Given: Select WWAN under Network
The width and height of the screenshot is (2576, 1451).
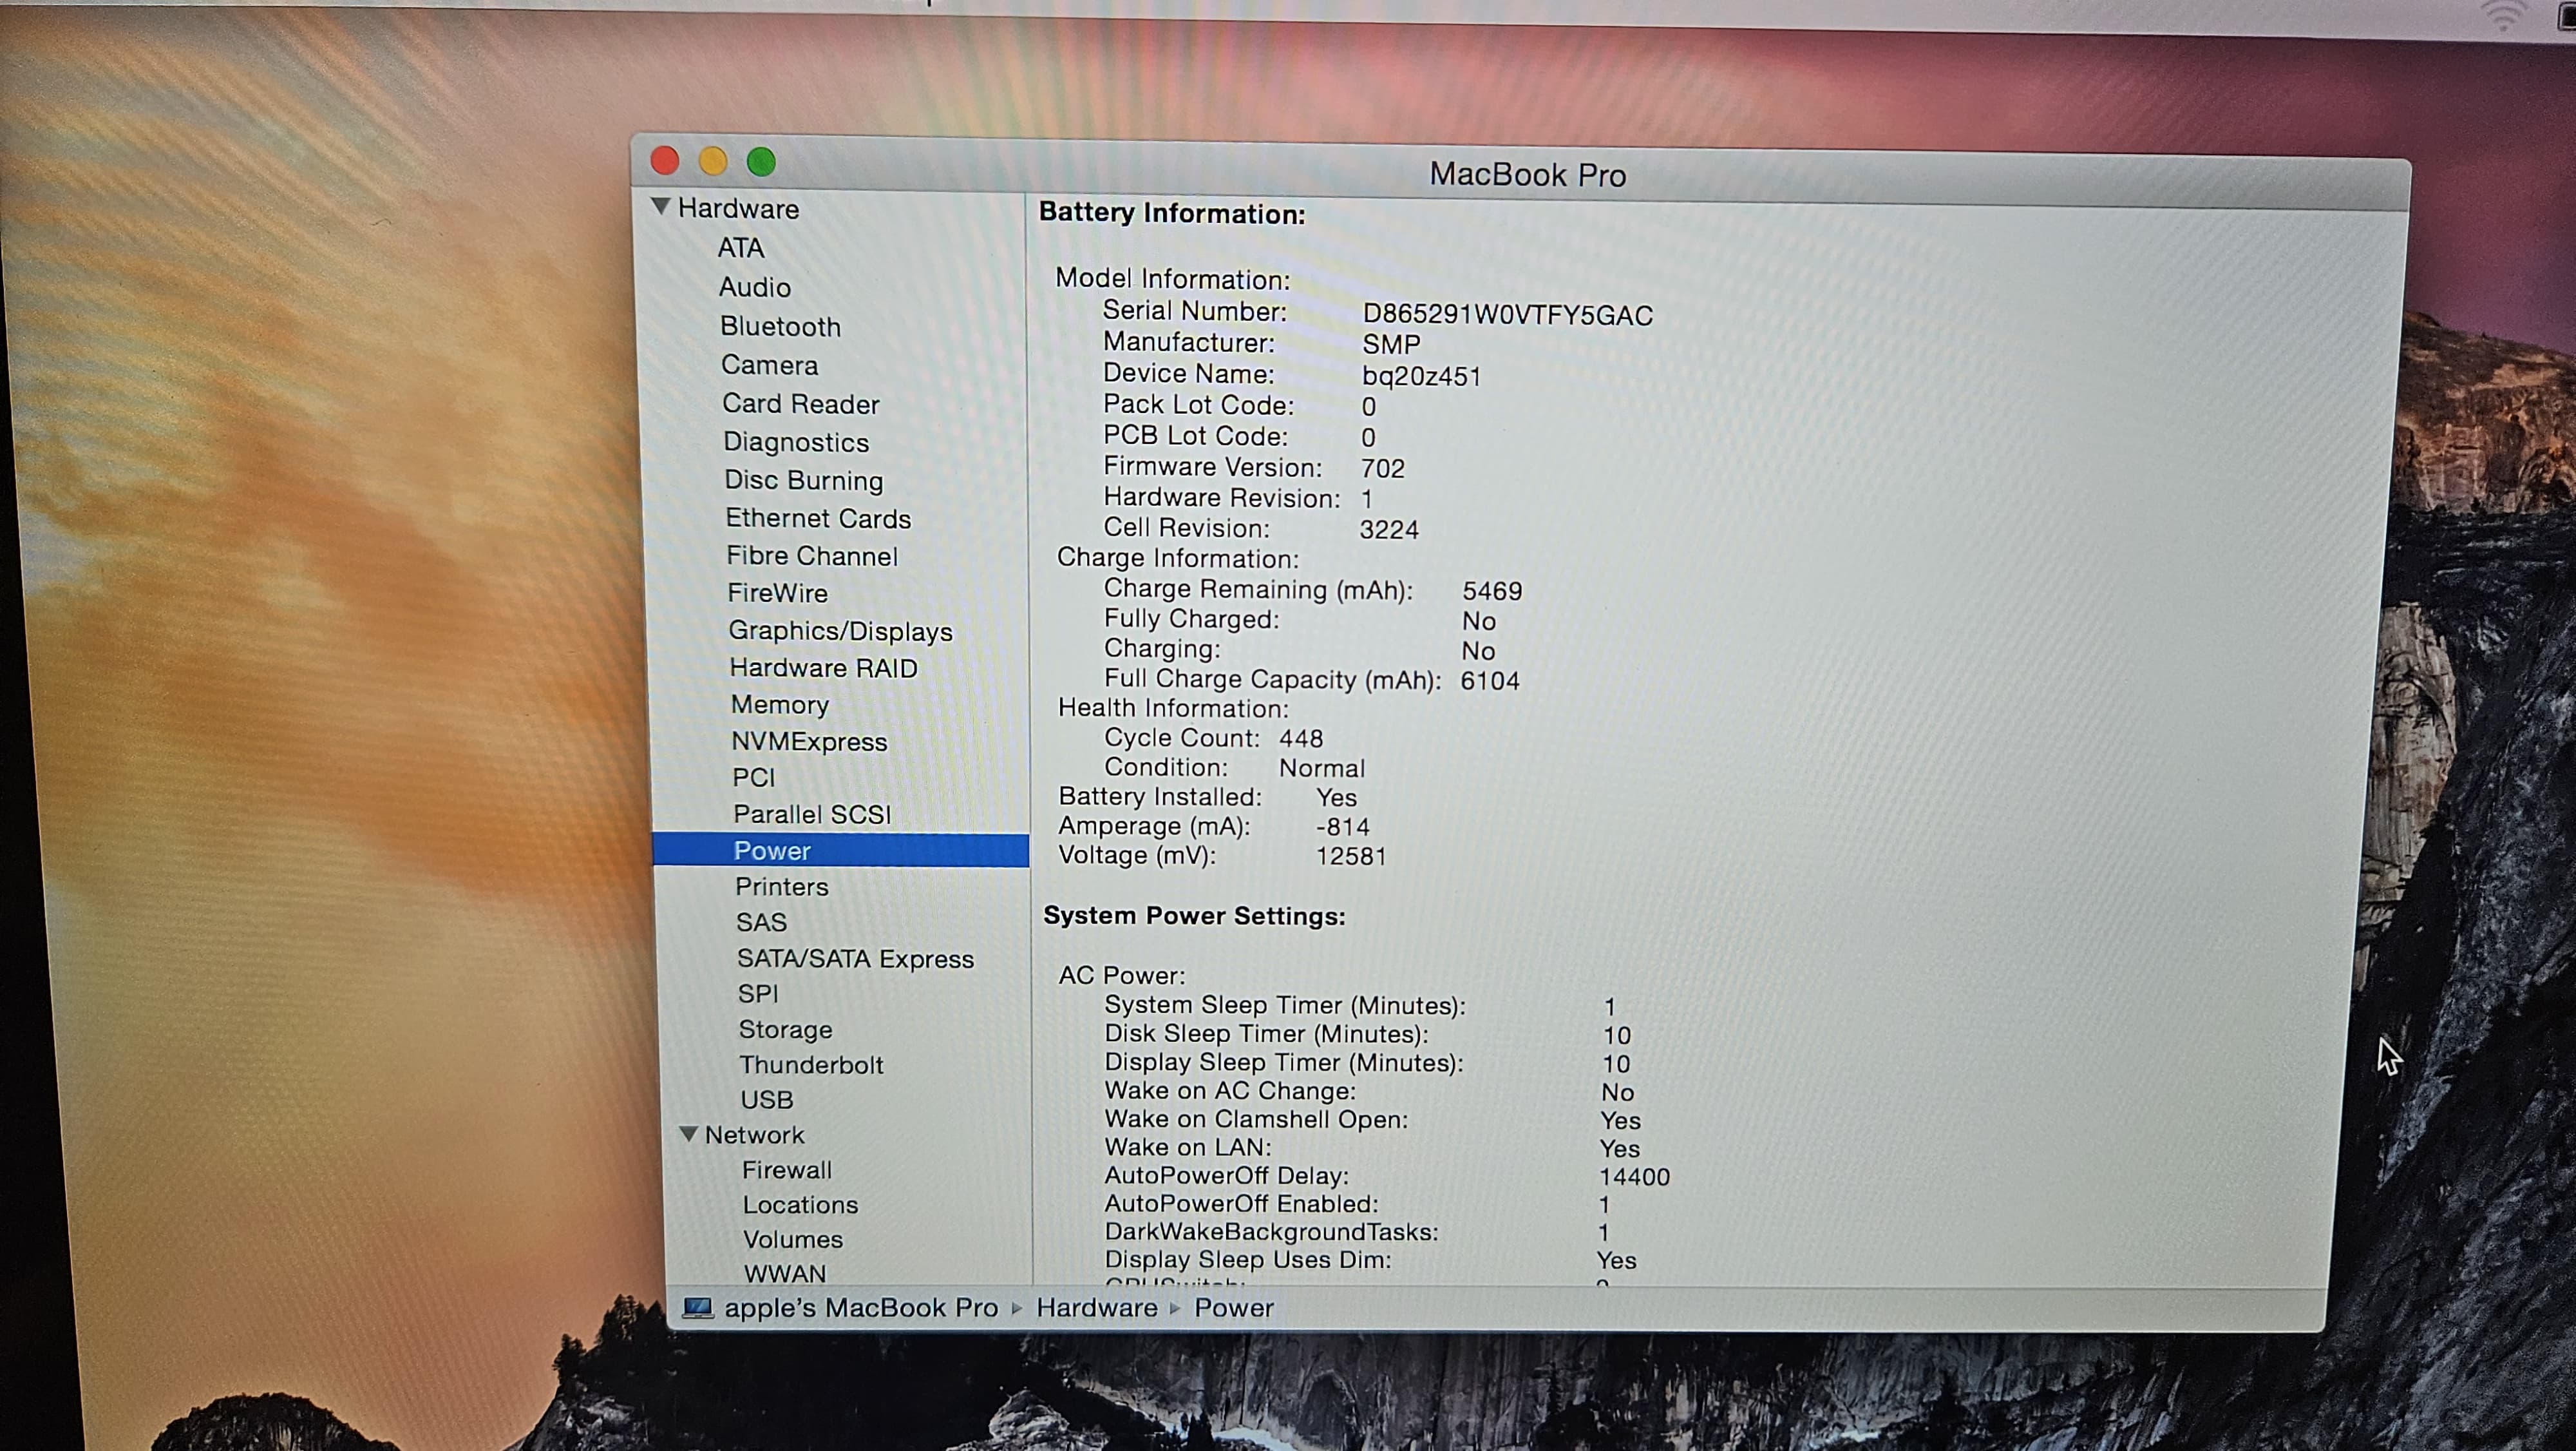Looking at the screenshot, I should [785, 1274].
